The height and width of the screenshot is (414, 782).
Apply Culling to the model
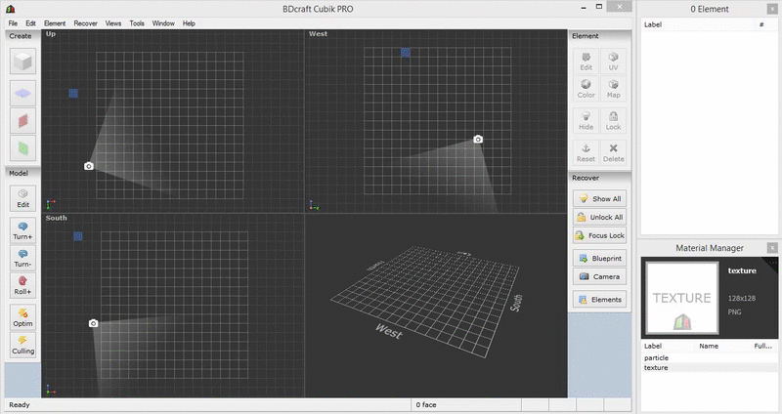[22, 345]
